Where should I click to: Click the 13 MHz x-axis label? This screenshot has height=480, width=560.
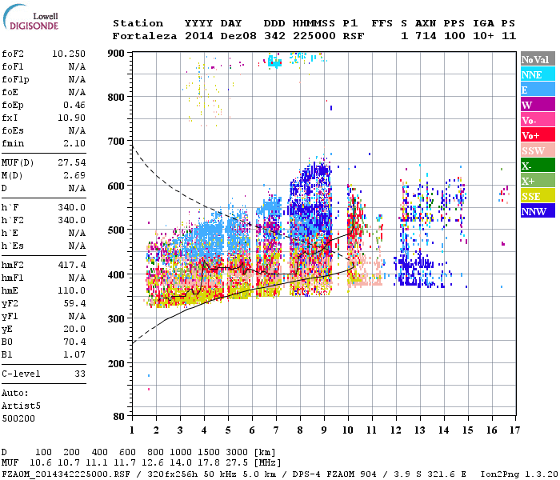420,430
